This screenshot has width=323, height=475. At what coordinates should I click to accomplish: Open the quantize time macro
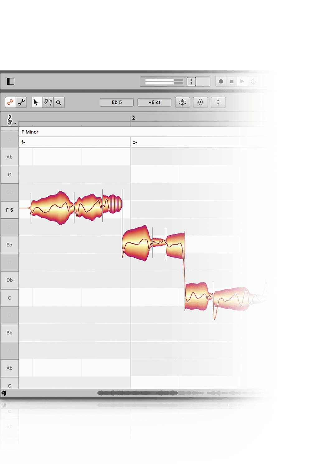(200, 102)
